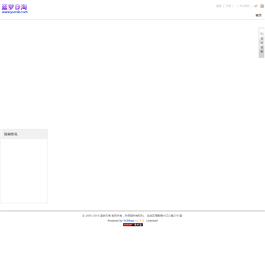The image size is (265, 265).
Task: Open the 在线客服 floating side tab
Action: click(261, 43)
